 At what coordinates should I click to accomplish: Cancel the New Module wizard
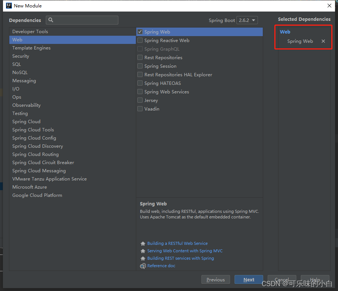[x=282, y=279]
